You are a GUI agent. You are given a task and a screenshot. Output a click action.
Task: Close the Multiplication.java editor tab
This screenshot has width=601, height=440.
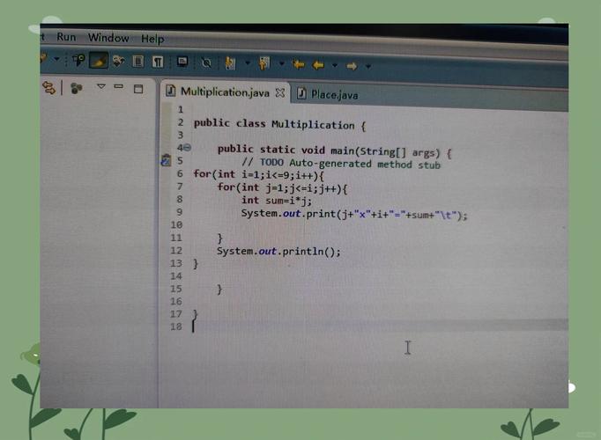coord(280,92)
